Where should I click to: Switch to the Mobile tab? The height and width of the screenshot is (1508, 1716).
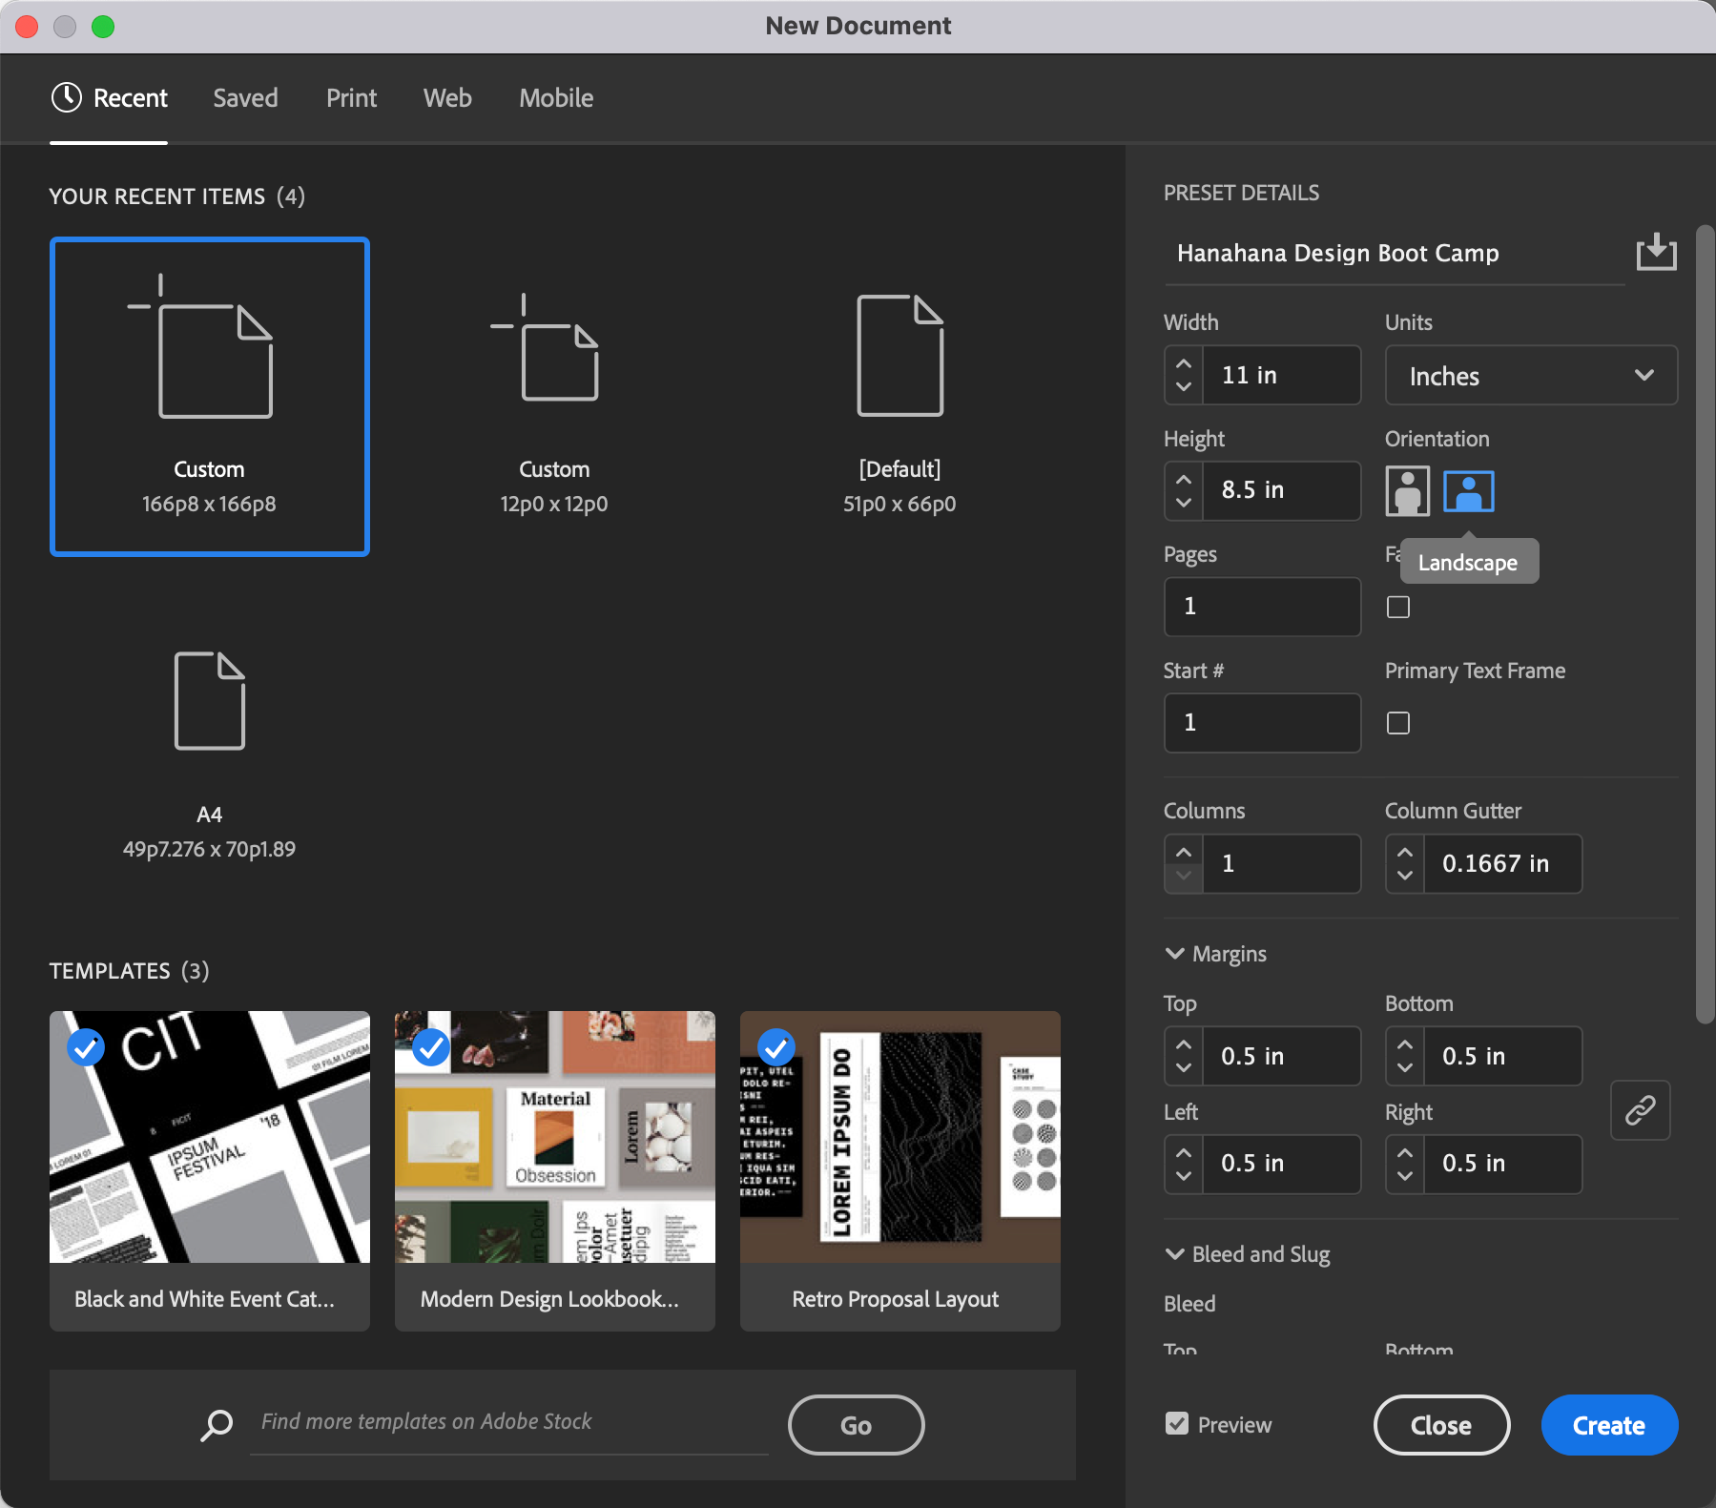(x=556, y=97)
